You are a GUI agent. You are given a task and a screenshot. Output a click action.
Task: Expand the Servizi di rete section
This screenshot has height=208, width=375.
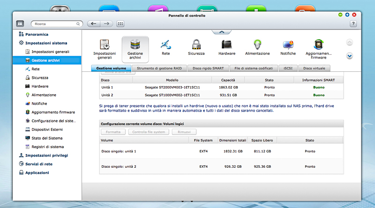38,164
